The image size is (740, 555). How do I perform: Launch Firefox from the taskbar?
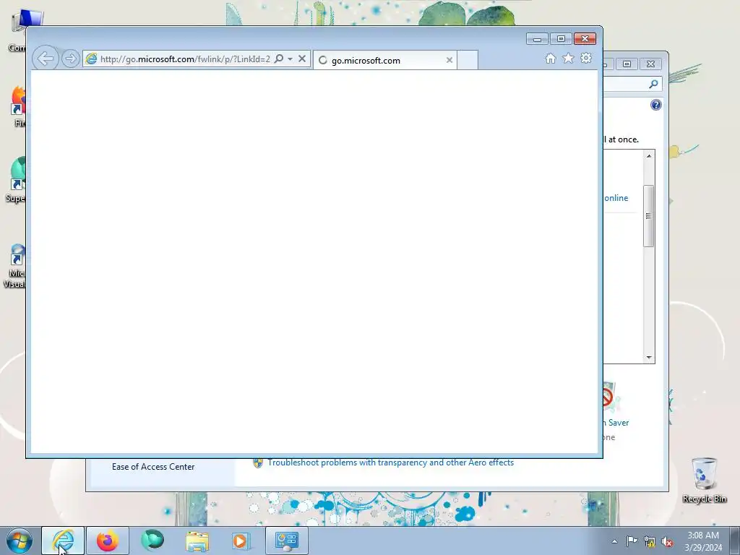[x=108, y=541]
